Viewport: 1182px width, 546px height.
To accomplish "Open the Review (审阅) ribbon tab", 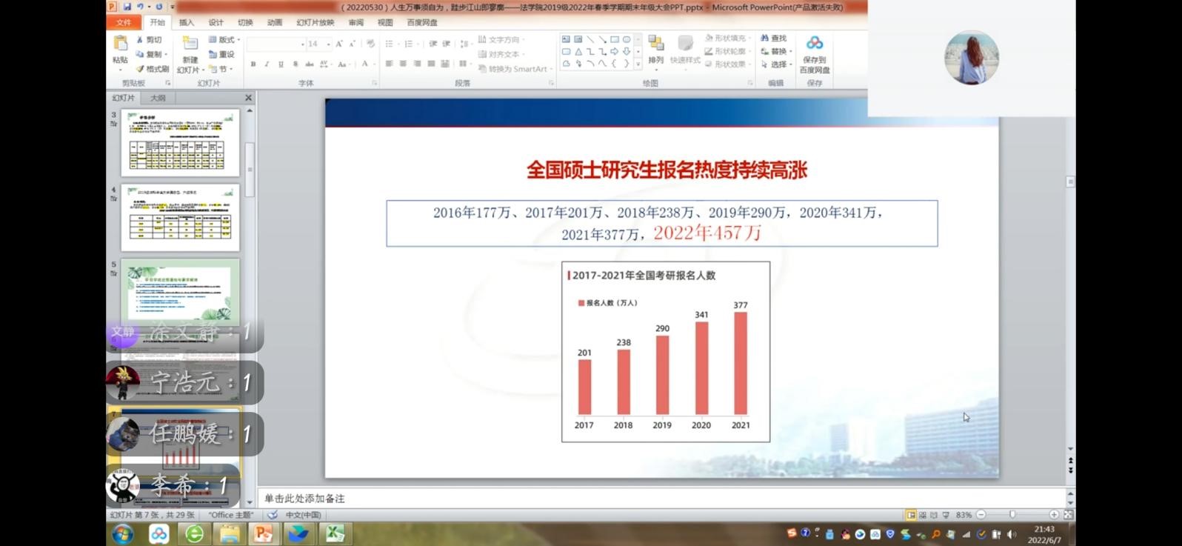I will 356,22.
